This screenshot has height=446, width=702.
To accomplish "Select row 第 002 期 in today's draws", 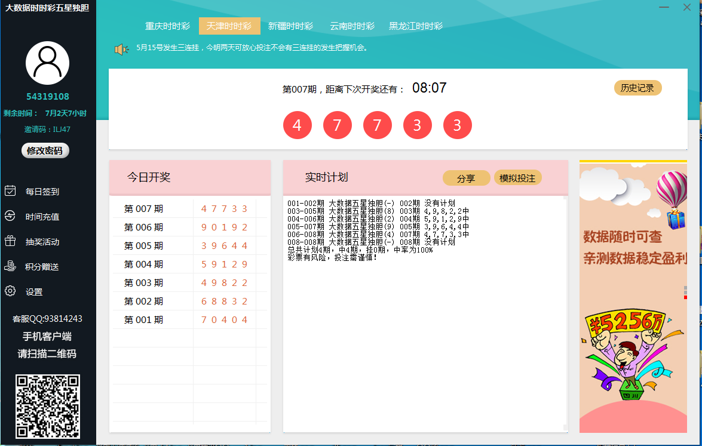I will pyautogui.click(x=190, y=301).
